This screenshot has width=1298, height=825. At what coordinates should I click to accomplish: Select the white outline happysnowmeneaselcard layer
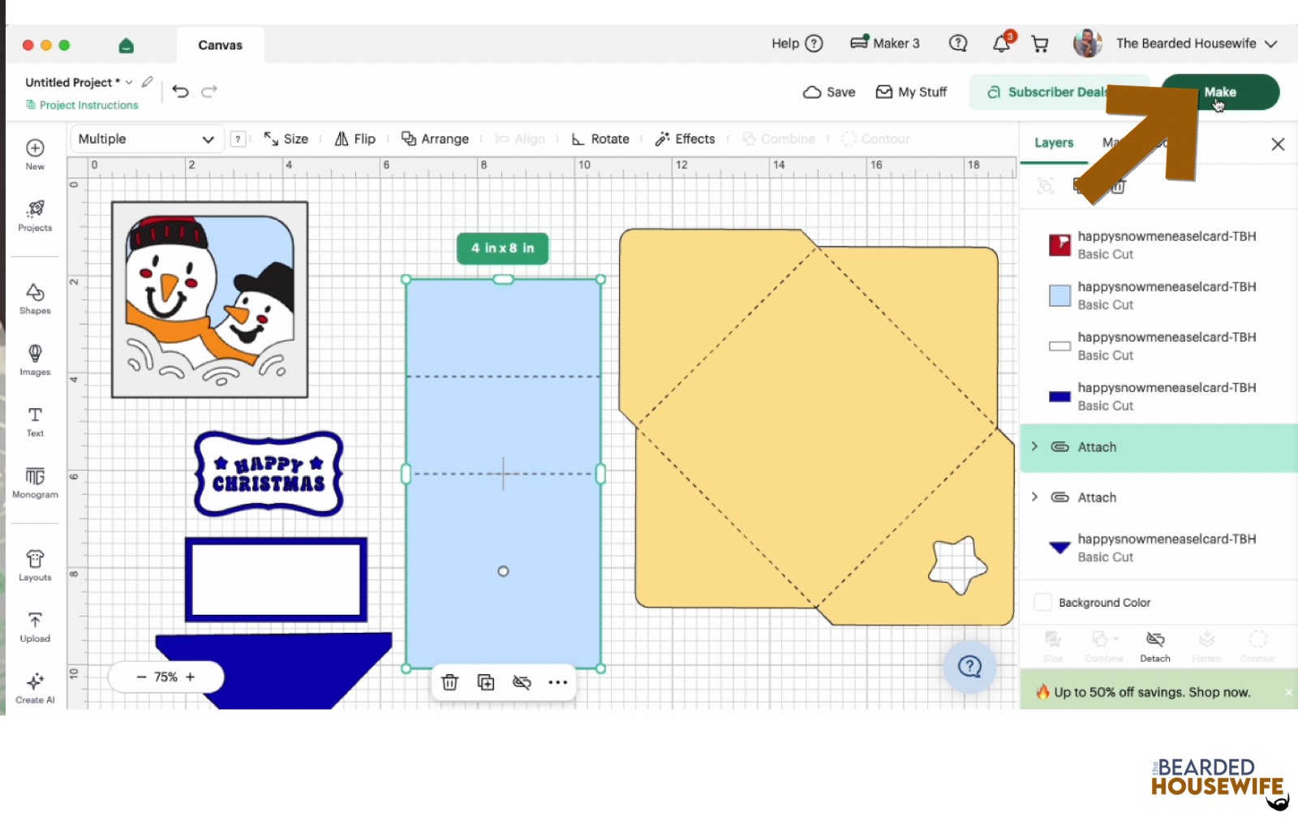tap(1158, 346)
